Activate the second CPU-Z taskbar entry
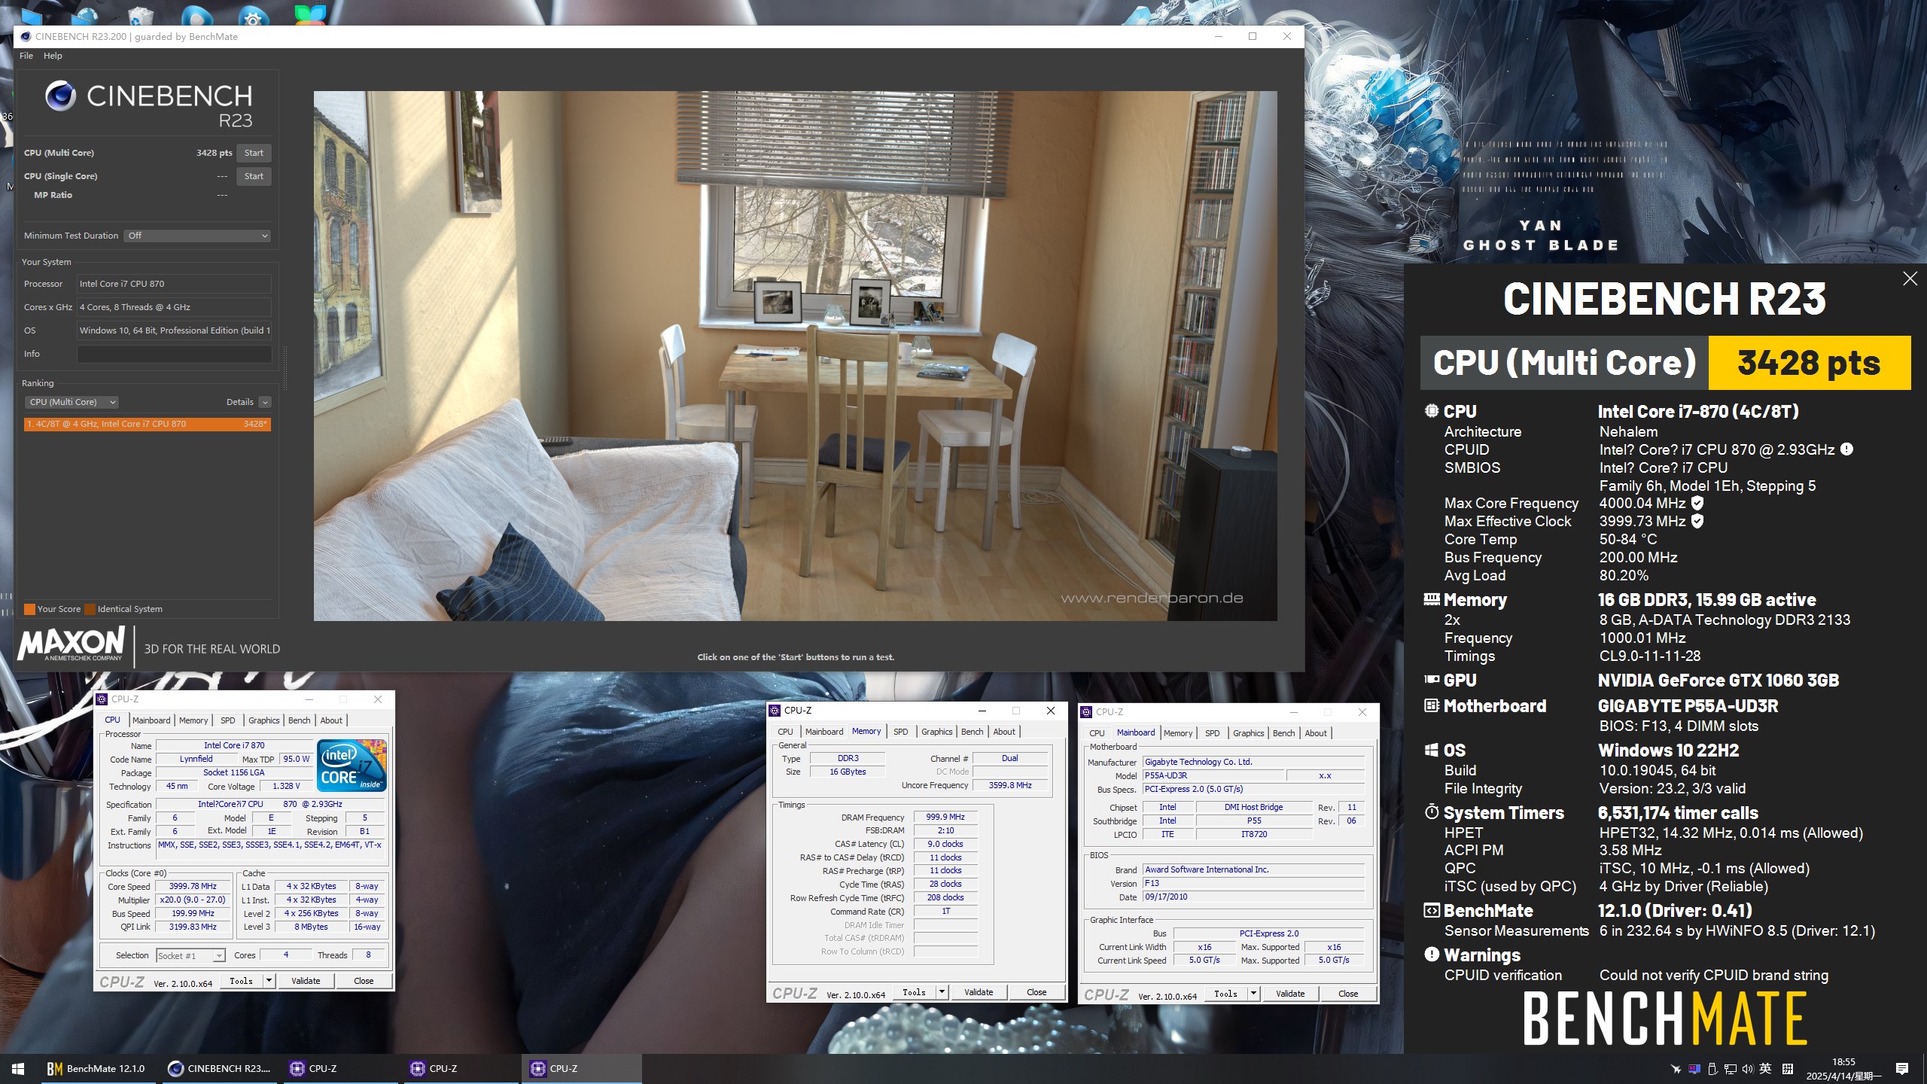1927x1084 pixels. pos(461,1068)
